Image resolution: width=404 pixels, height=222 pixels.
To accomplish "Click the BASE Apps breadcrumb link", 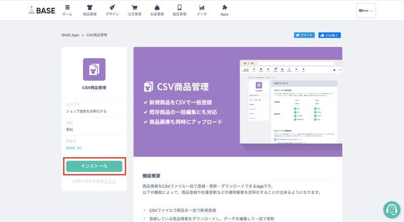I will pyautogui.click(x=70, y=35).
